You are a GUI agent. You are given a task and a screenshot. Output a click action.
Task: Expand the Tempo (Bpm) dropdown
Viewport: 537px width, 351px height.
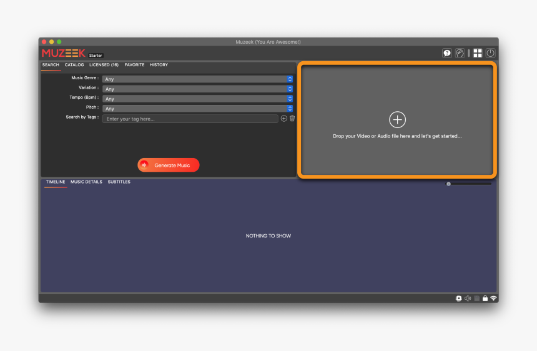click(197, 99)
